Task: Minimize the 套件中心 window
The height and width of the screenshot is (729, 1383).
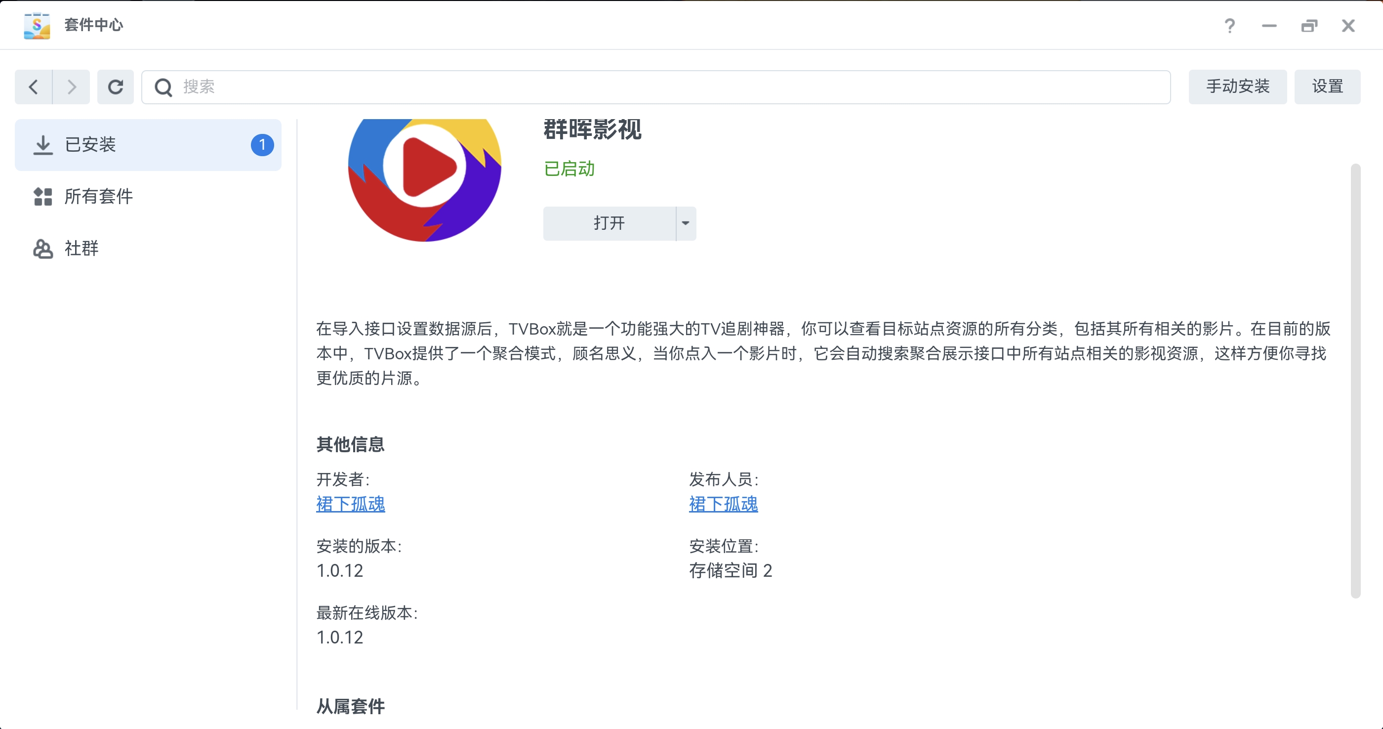Action: point(1269,25)
